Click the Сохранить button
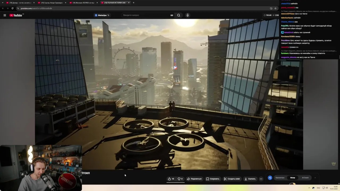This screenshot has width=340, height=191. point(213,179)
